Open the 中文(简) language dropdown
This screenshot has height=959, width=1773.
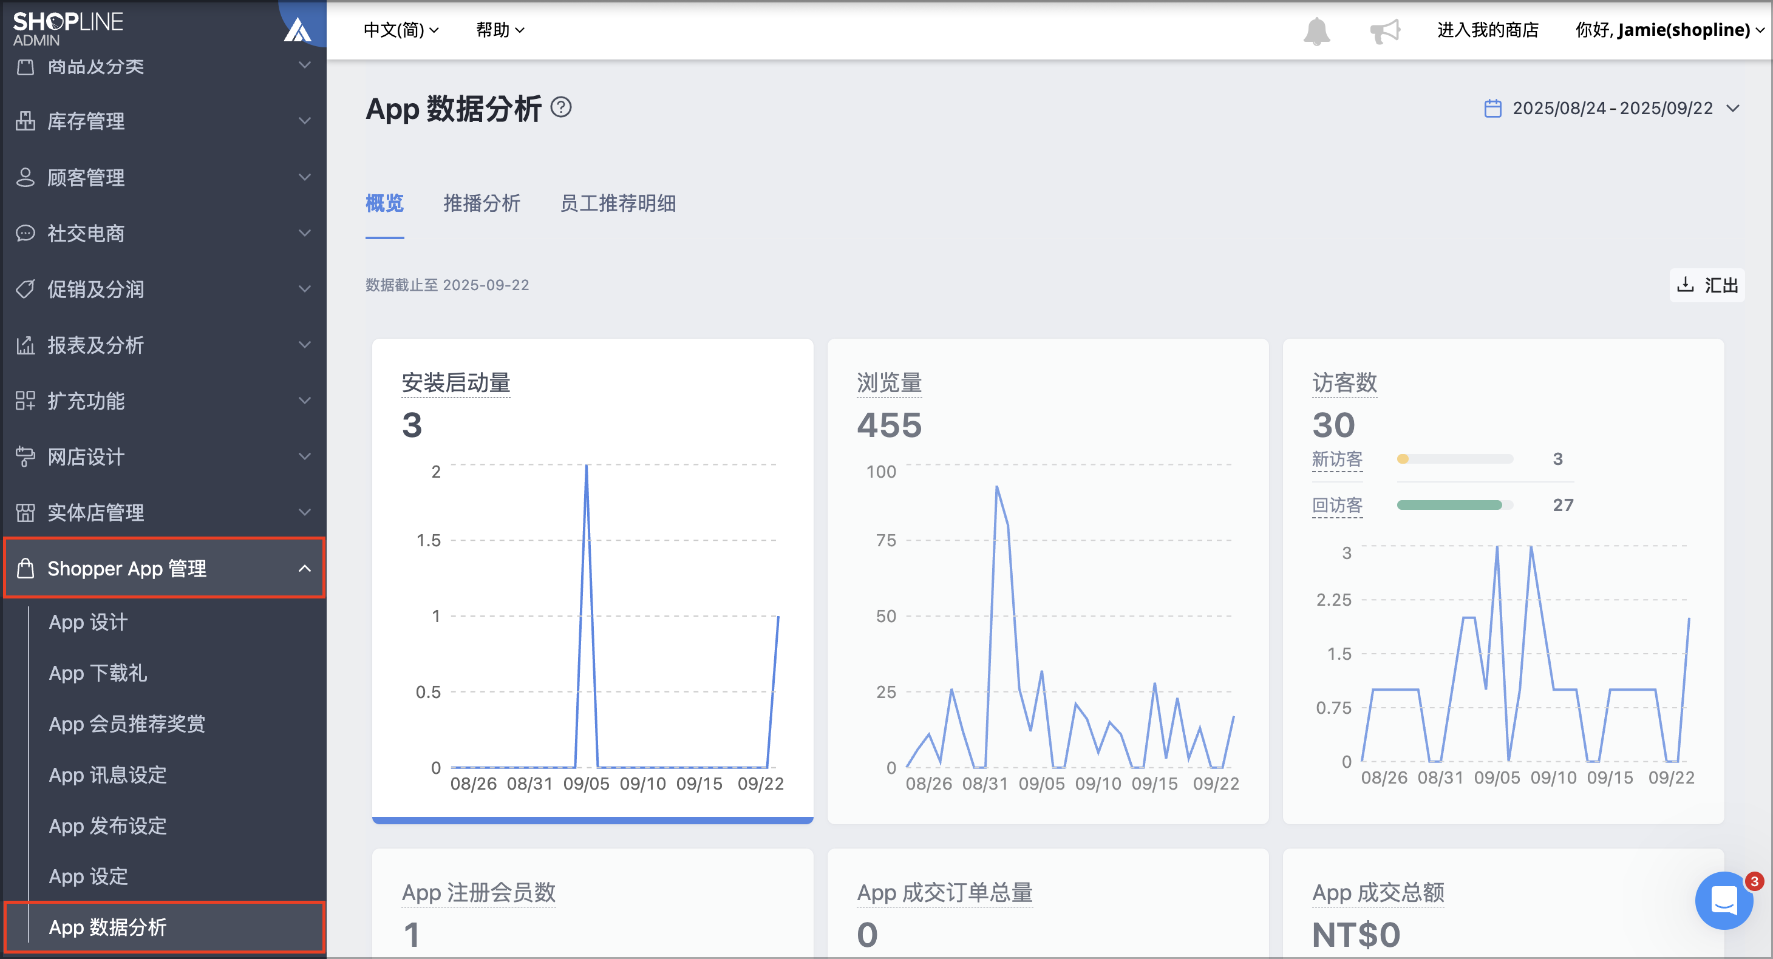tap(401, 30)
